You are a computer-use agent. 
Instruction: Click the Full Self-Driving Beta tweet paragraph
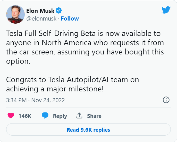click(x=85, y=47)
